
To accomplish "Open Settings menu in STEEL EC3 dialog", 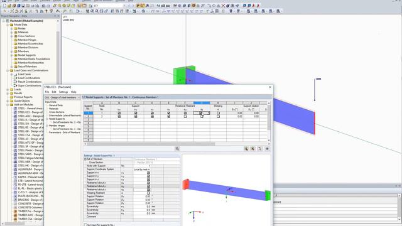I will pos(63,92).
